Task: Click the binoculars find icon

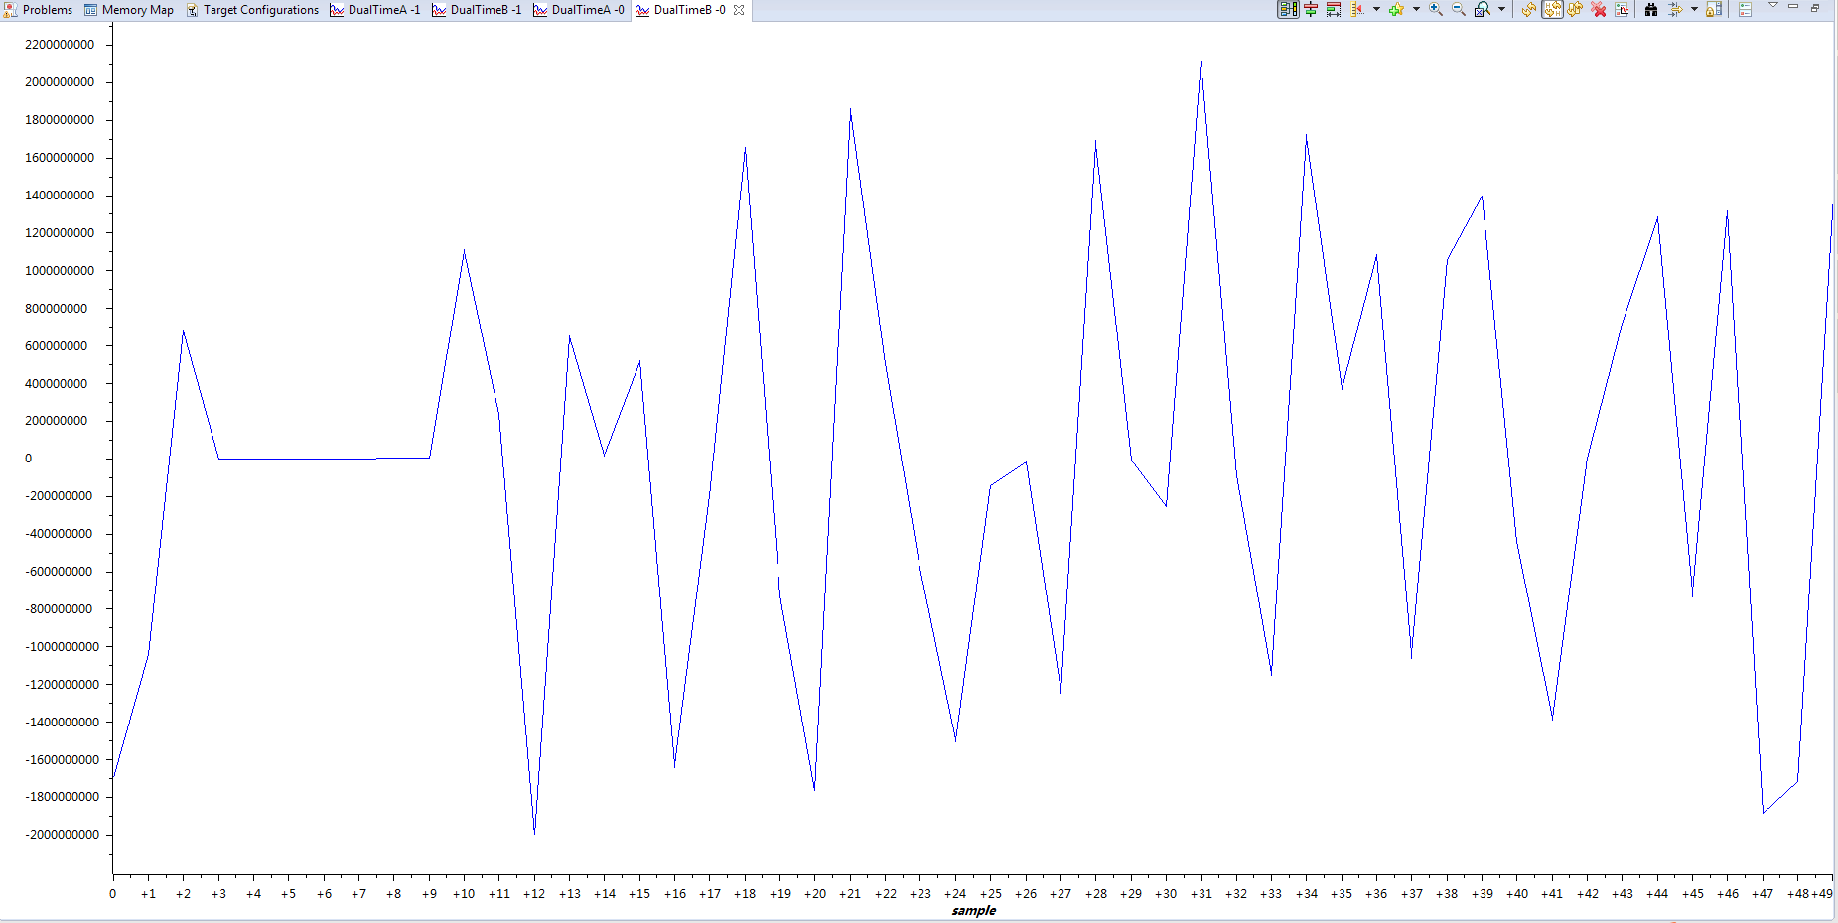Action: (1651, 9)
